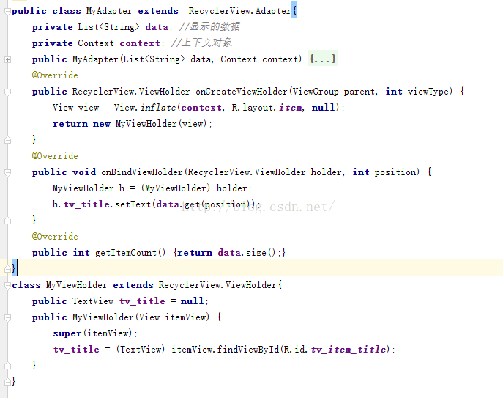Click data.size() in the return statement
Viewport: 503px width, 398px height.
(246, 253)
